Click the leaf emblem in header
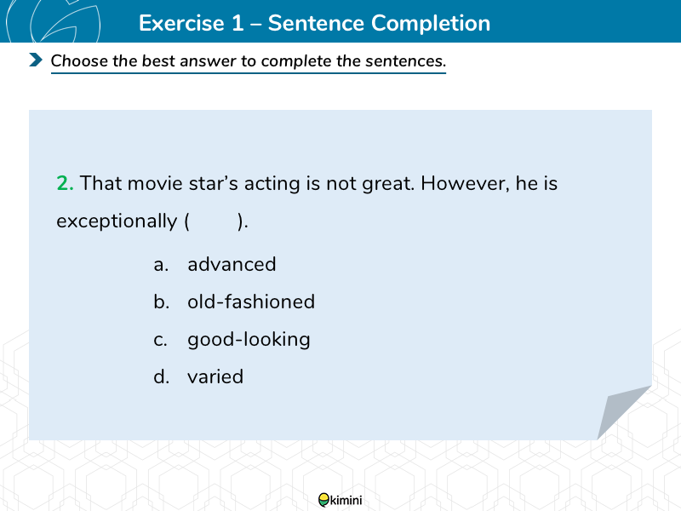 pyautogui.click(x=53, y=21)
